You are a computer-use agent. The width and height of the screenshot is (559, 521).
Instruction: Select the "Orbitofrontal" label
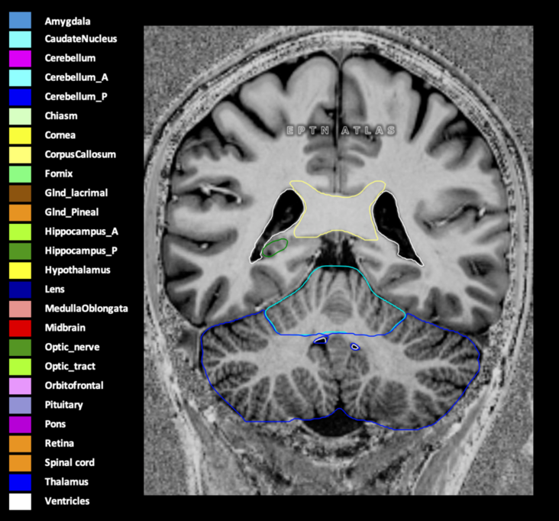74,386
